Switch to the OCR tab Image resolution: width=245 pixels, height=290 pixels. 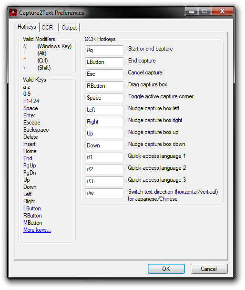49,28
